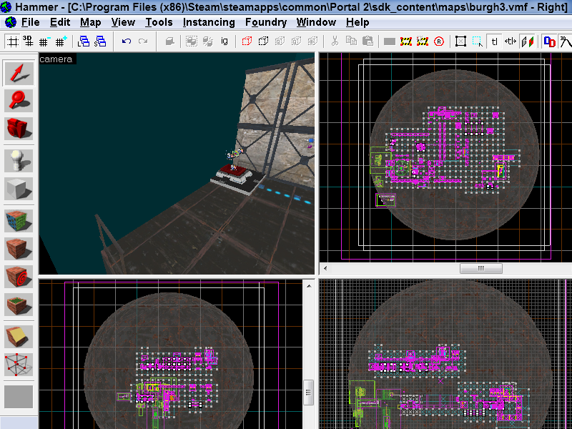Click Hide Unselected Objects (black dashed cube)
The height and width of the screenshot is (429, 572).
tap(263, 41)
